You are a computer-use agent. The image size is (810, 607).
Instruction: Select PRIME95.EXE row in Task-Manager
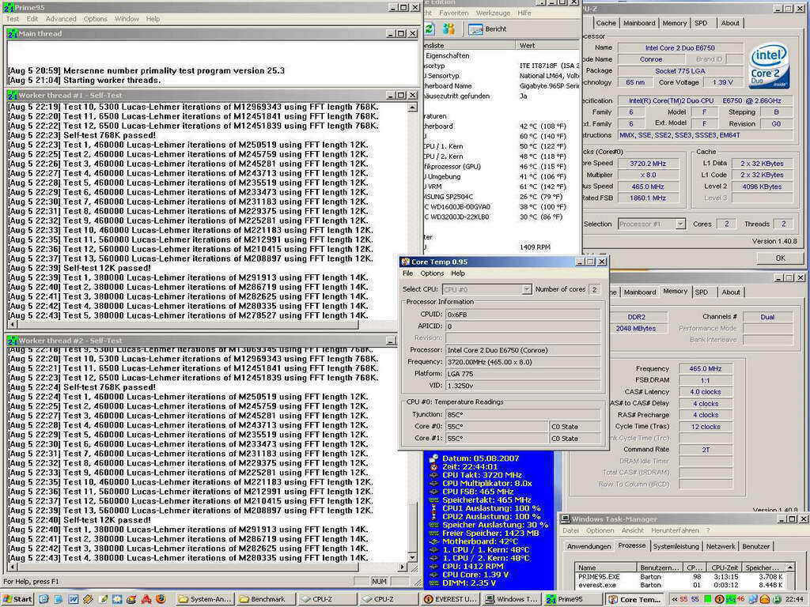[682, 576]
